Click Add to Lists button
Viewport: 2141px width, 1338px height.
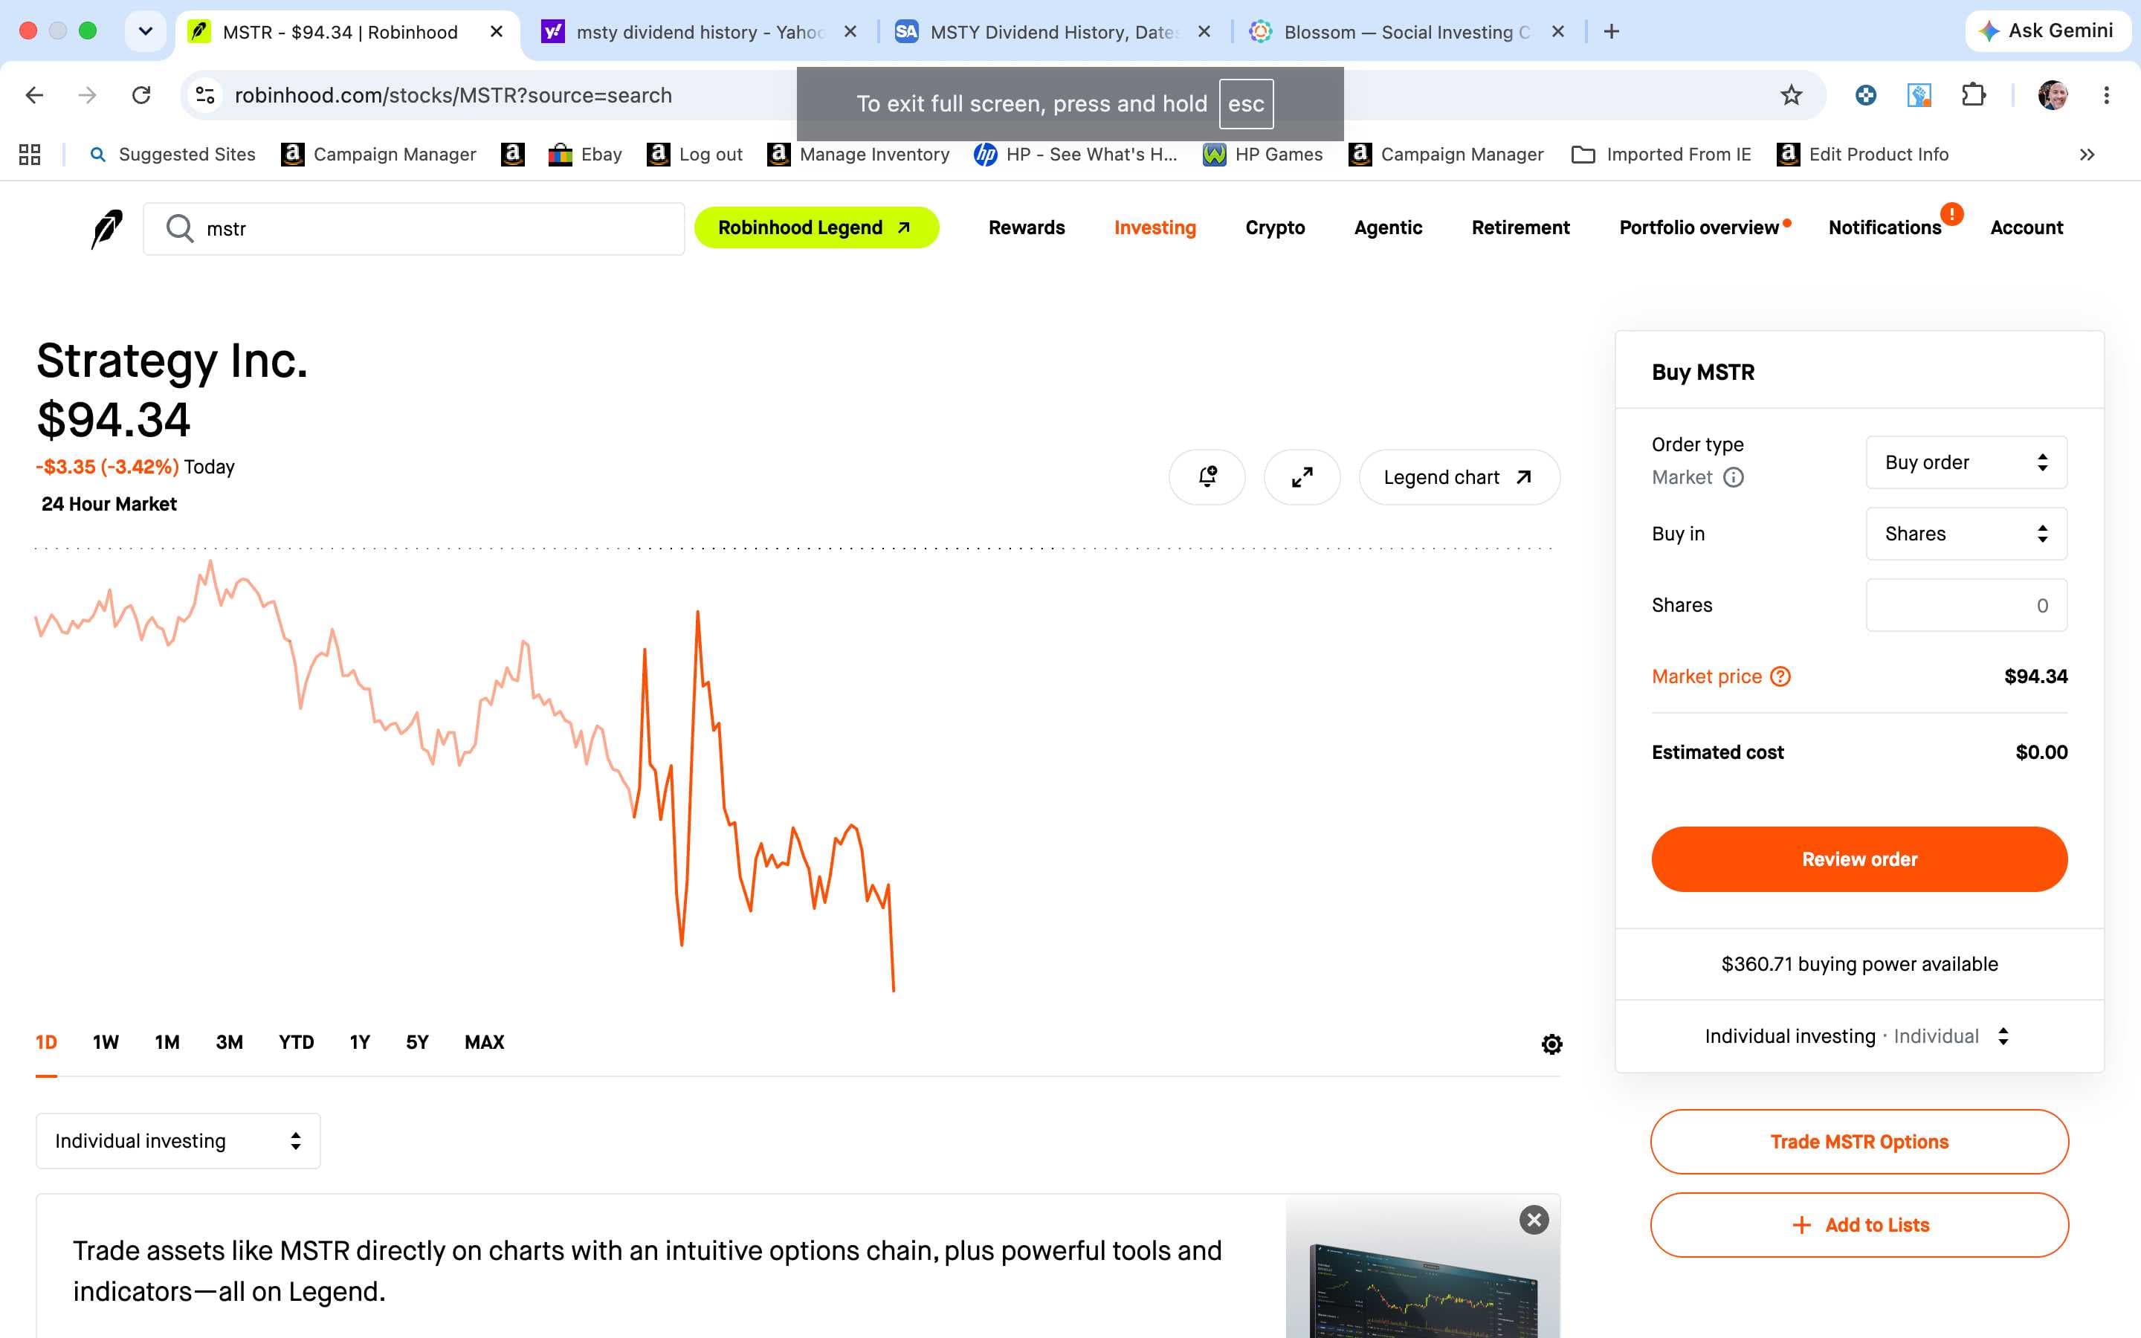pos(1859,1225)
